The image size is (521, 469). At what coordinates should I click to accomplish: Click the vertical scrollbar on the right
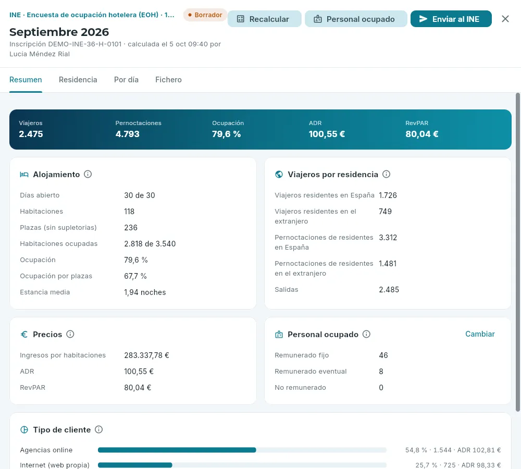tap(518, 253)
